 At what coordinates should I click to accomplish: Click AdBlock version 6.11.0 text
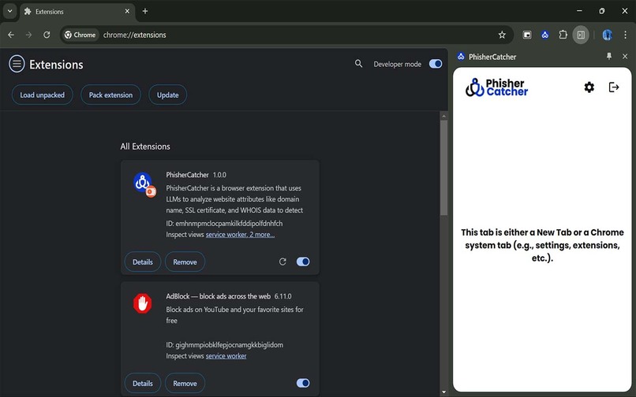[x=282, y=296]
